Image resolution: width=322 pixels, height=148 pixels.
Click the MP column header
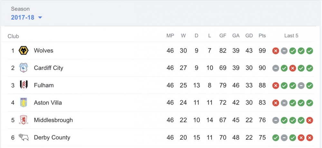coord(170,36)
